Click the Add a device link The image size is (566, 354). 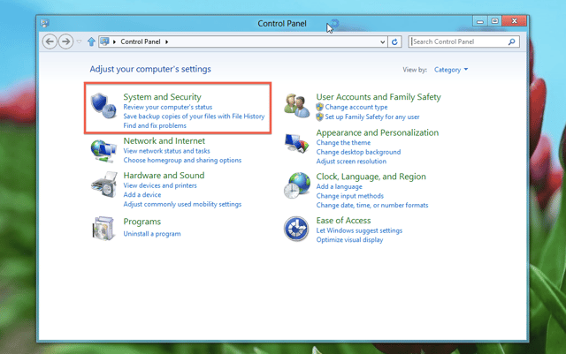point(142,195)
